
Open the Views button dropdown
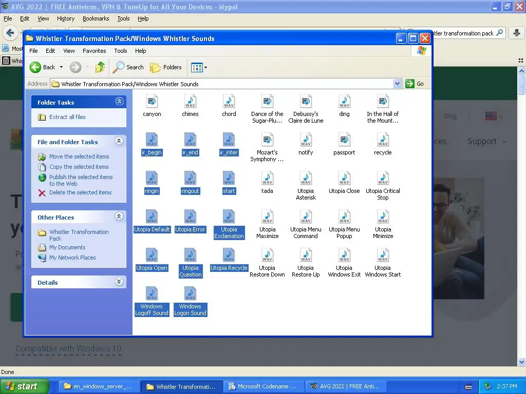pyautogui.click(x=205, y=67)
